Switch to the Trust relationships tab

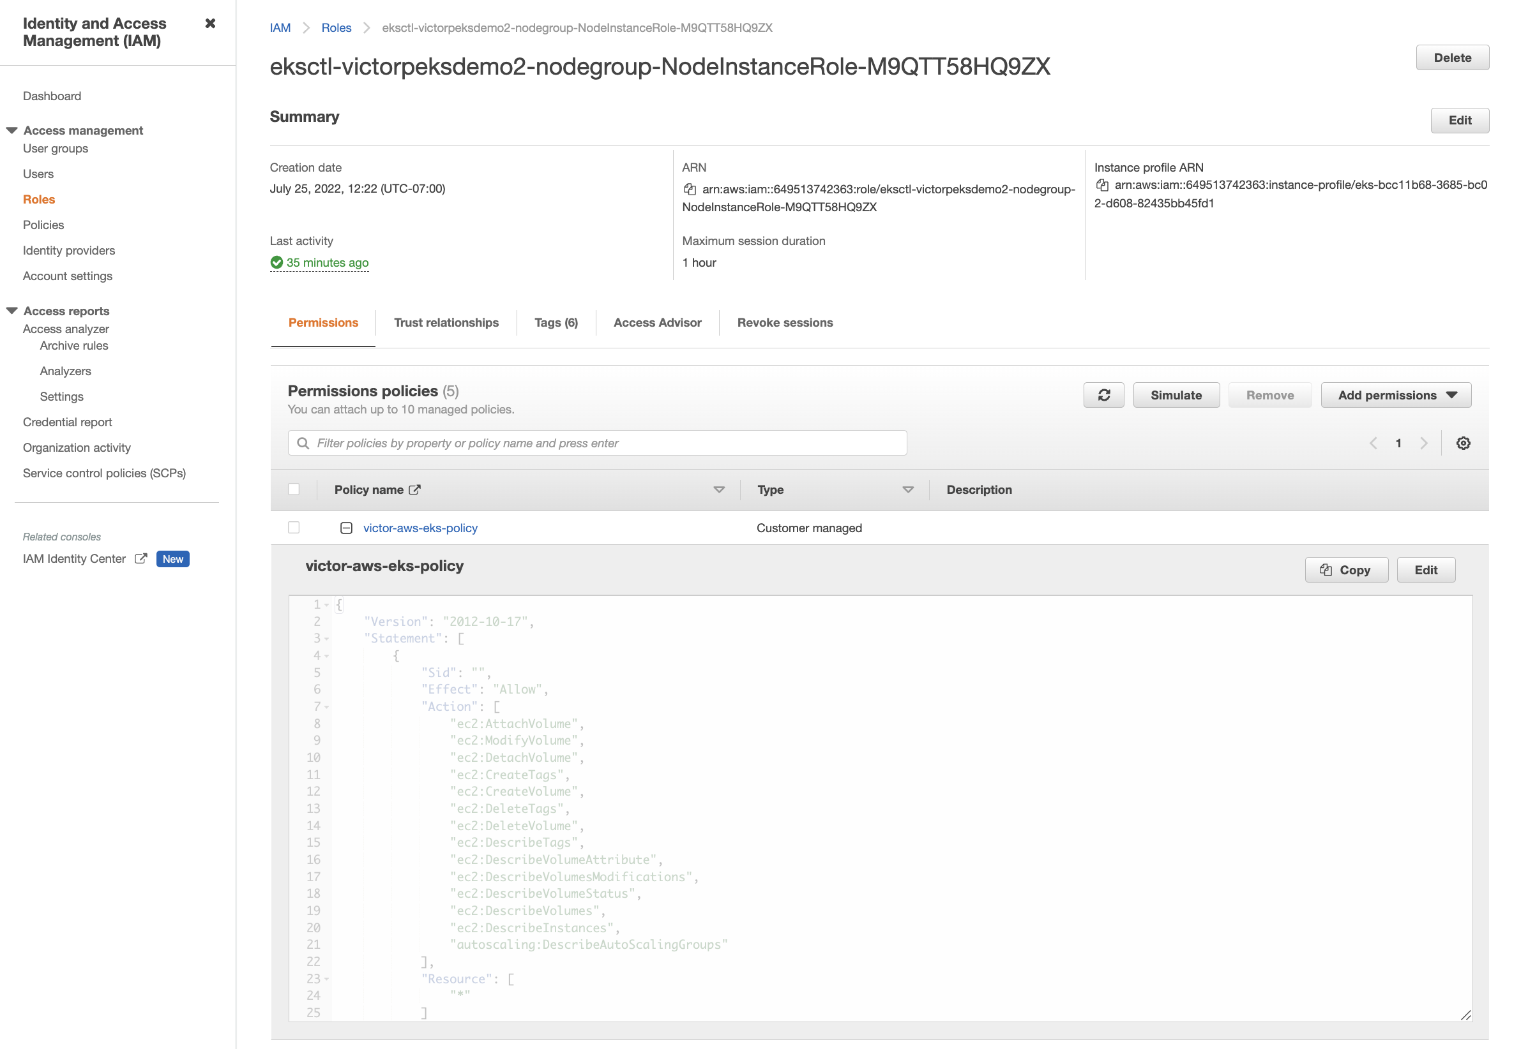click(x=446, y=323)
